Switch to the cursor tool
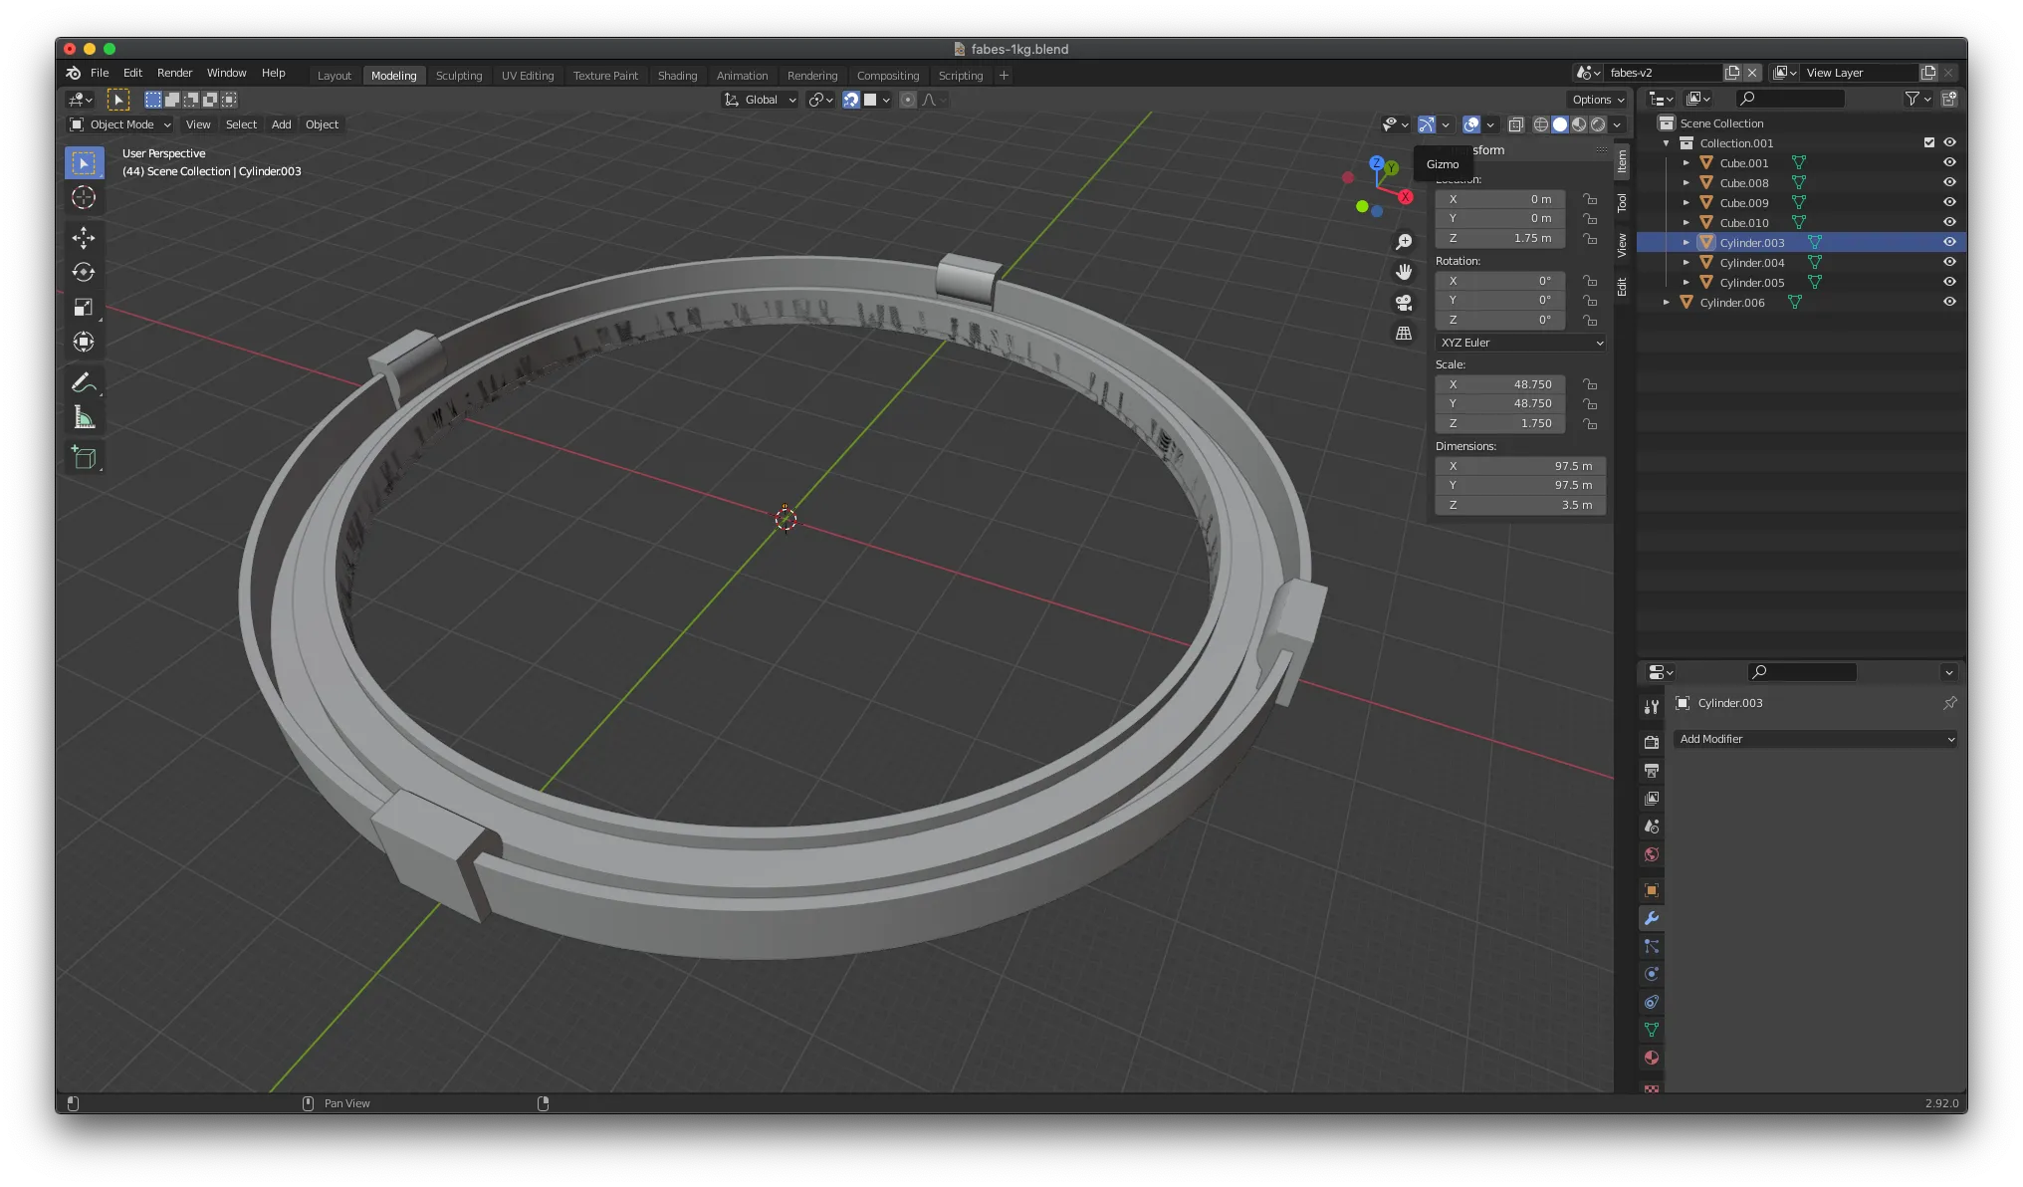The height and width of the screenshot is (1187, 2023). pos(84,197)
